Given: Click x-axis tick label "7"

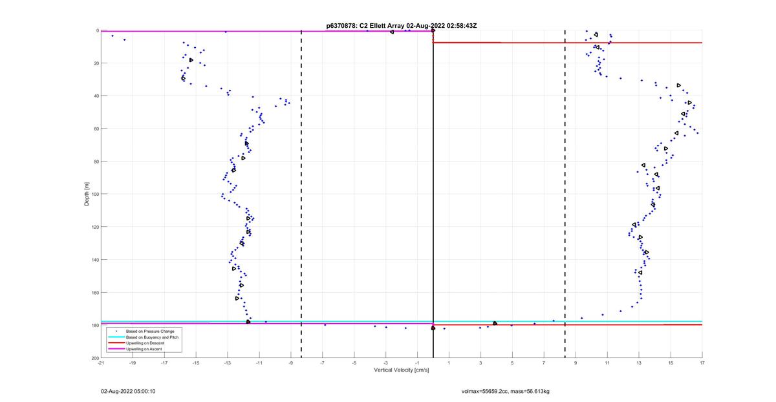Looking at the screenshot, I should click(544, 363).
